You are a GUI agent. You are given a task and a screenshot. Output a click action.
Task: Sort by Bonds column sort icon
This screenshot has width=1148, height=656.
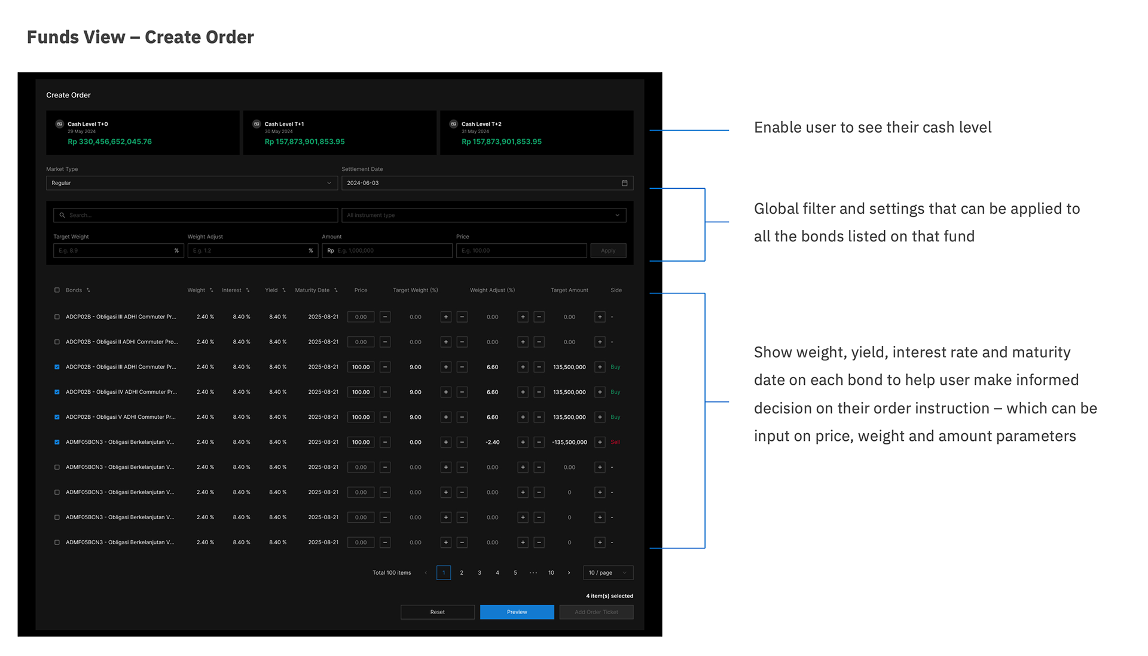click(88, 290)
